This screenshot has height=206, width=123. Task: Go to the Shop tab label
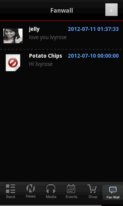pos(93,197)
